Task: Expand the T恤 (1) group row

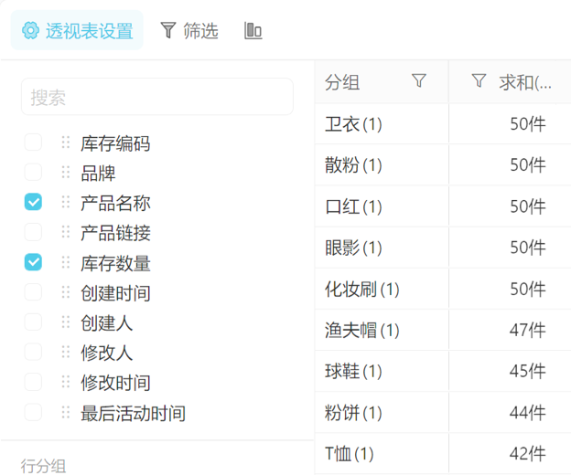Action: 349,453
